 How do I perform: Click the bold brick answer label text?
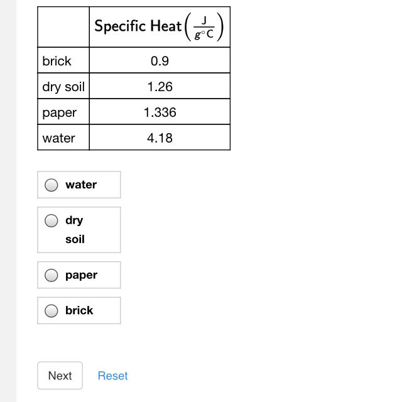(x=79, y=310)
